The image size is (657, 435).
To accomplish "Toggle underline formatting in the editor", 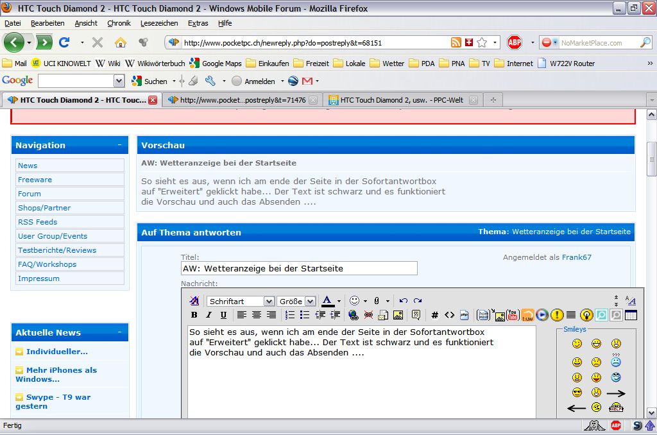I will tap(223, 315).
